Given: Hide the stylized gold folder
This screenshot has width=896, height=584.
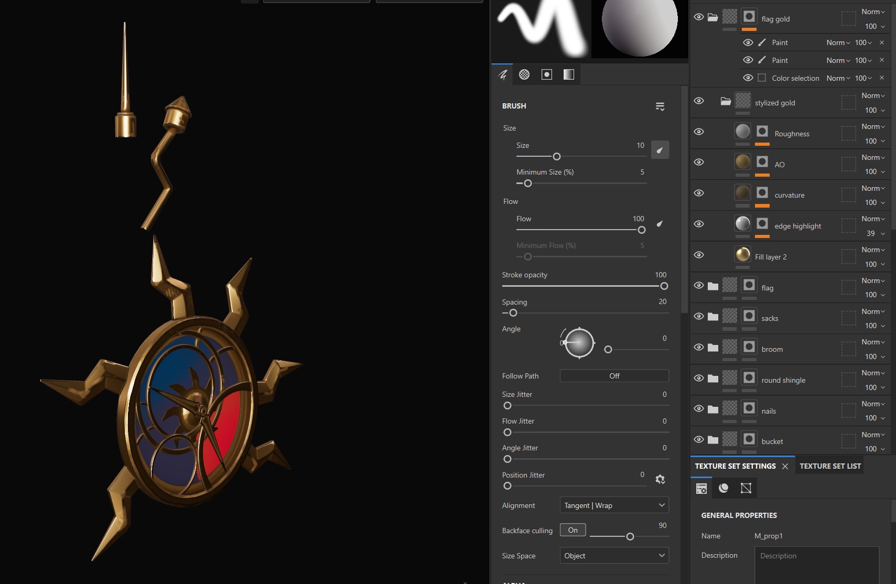Looking at the screenshot, I should click(x=699, y=101).
